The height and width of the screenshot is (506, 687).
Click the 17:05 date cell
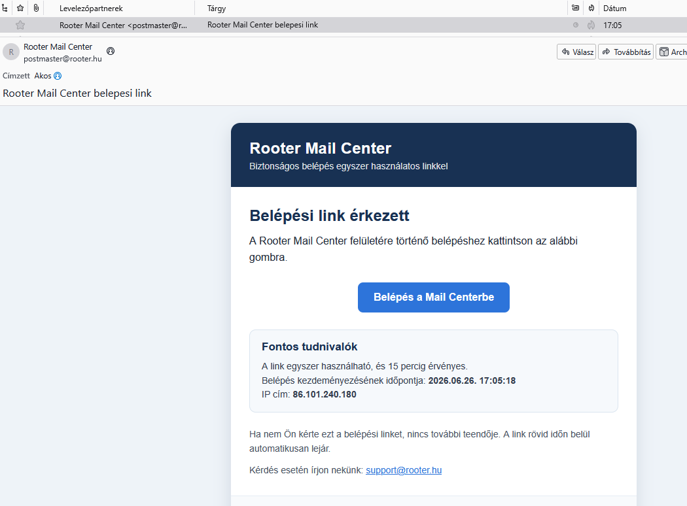click(x=612, y=25)
